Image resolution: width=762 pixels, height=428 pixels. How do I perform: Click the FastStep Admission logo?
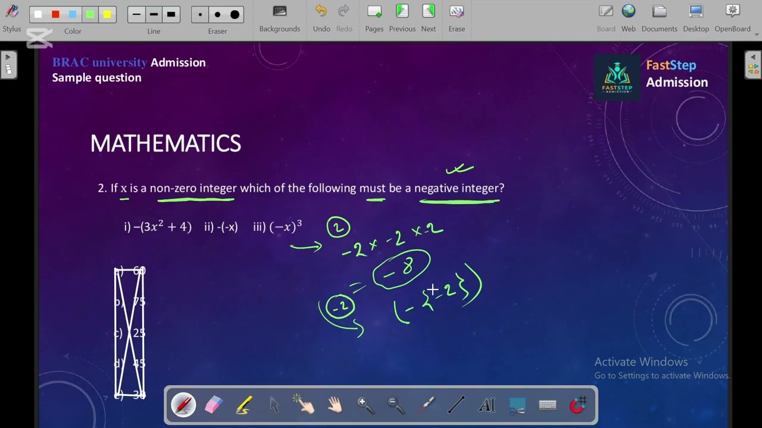click(x=617, y=77)
